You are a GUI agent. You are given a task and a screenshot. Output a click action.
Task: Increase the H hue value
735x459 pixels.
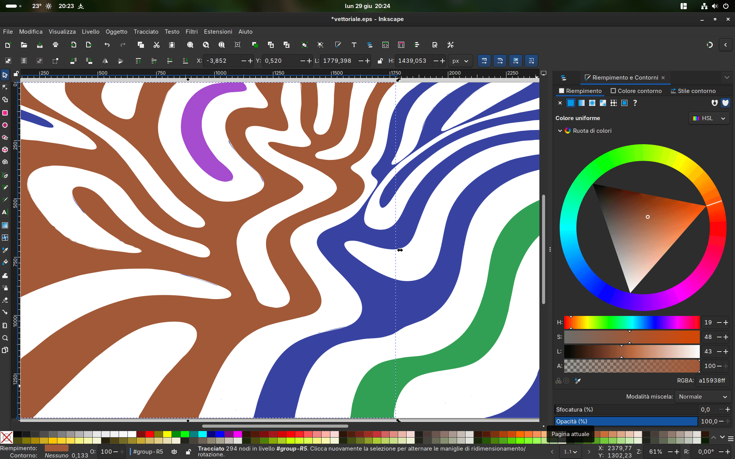coord(726,322)
